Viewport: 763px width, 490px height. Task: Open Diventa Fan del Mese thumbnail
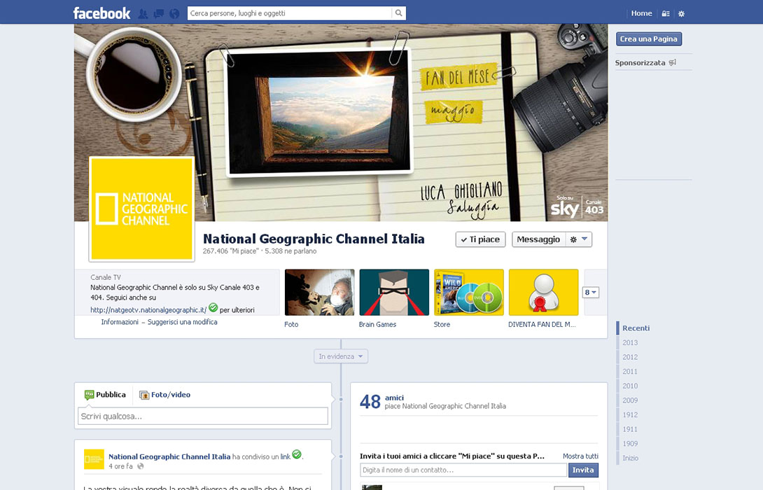(x=543, y=293)
